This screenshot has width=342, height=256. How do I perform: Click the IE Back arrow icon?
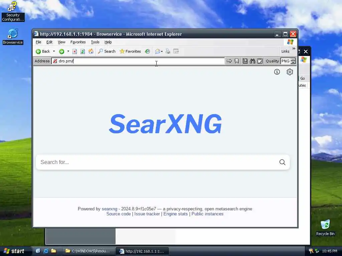click(x=38, y=51)
